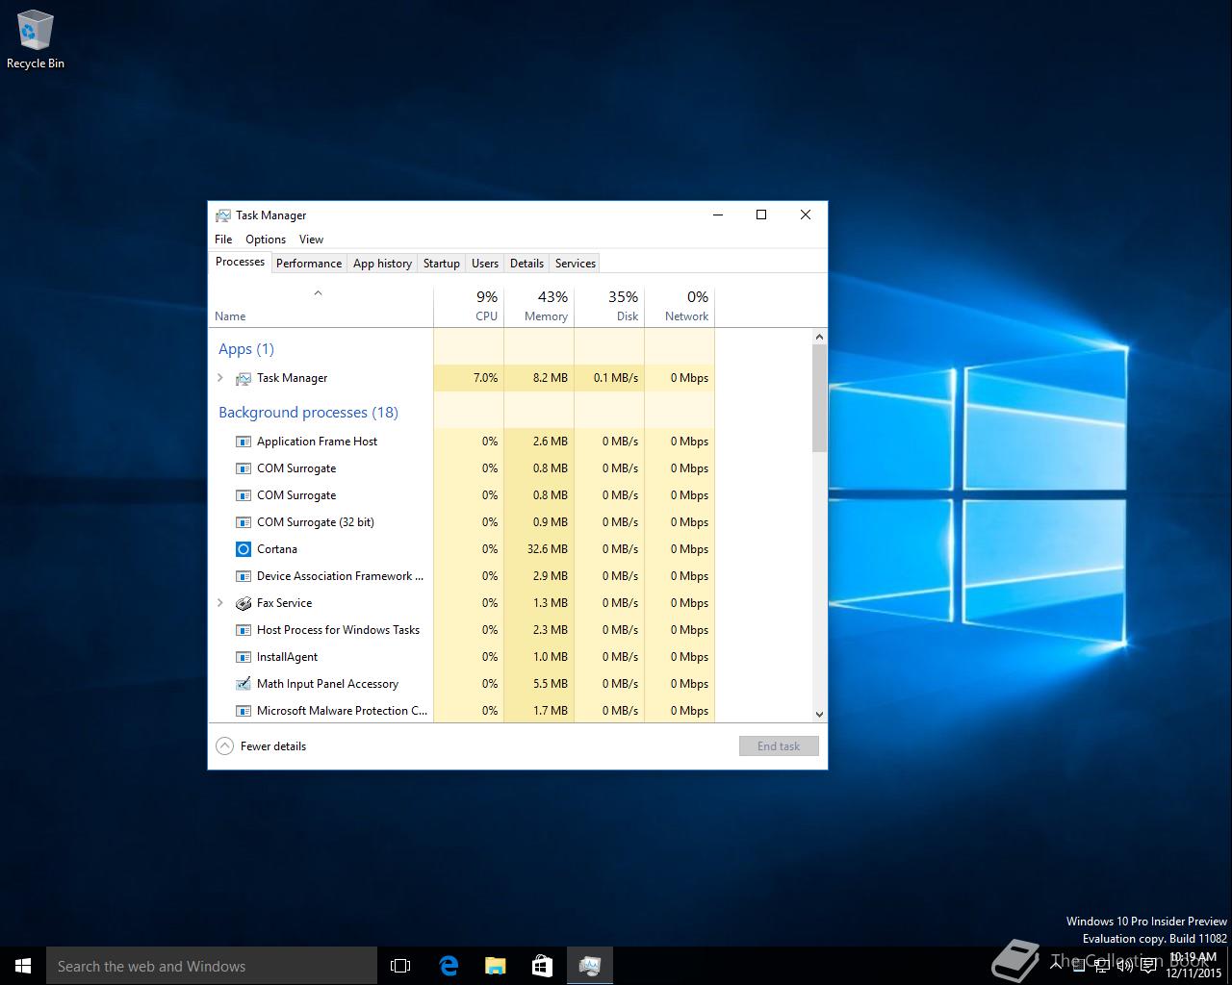Click the Math Input Panel Accessory icon
1232x985 pixels.
click(x=244, y=684)
